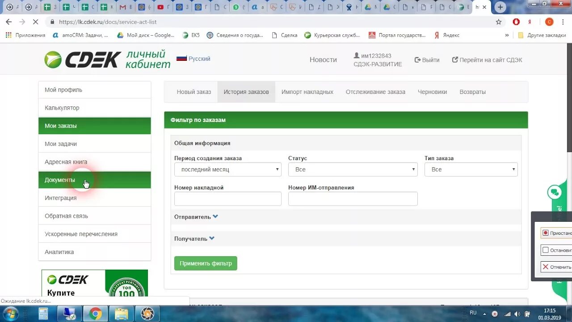The width and height of the screenshot is (572, 322).
Task: Select Документы in the sidebar
Action: click(95, 180)
